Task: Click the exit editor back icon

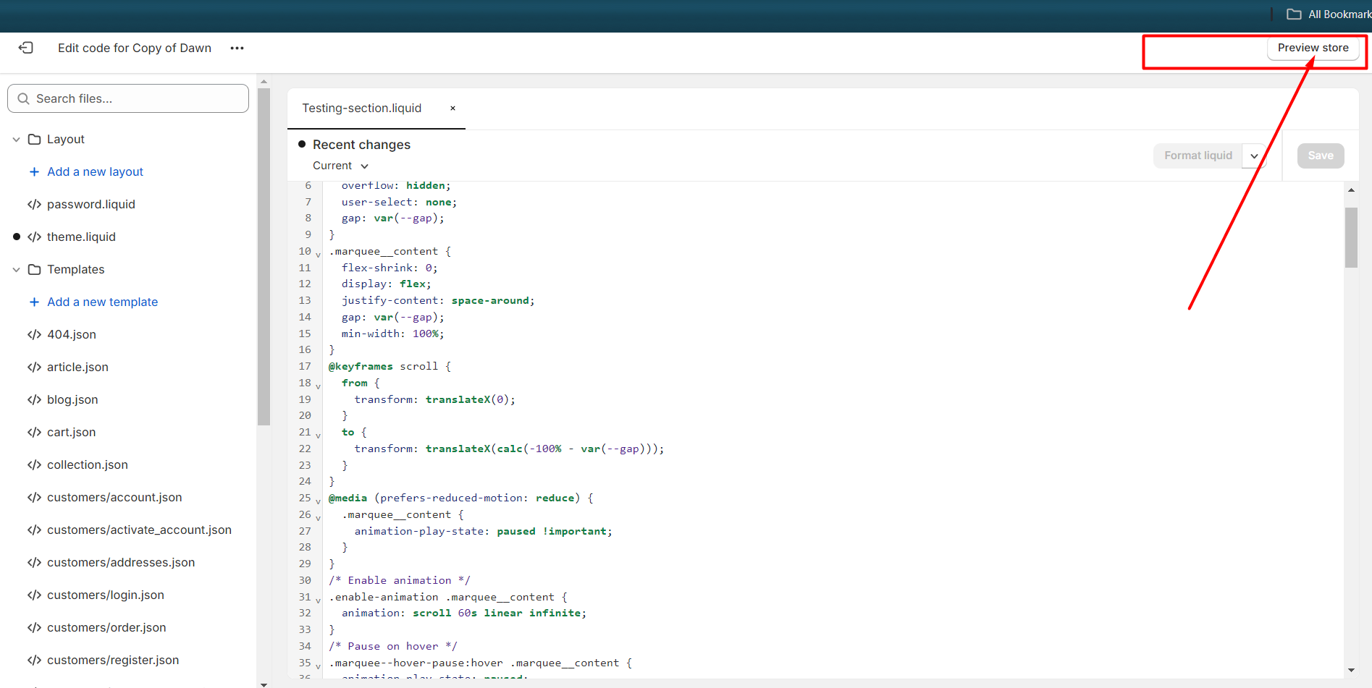Action: (x=26, y=48)
